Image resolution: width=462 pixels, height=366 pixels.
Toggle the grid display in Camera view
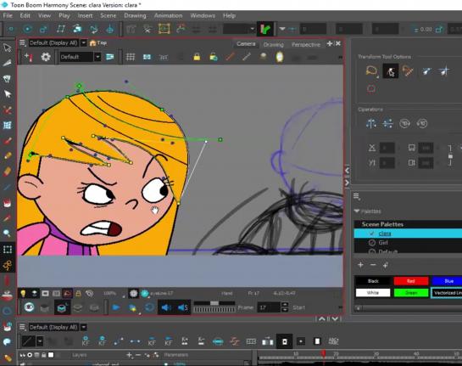(131, 57)
